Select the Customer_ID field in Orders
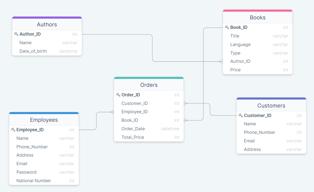The width and height of the screenshot is (314, 192). point(149,103)
